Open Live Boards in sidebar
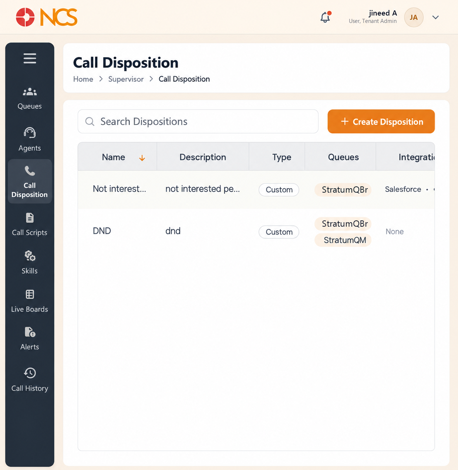The width and height of the screenshot is (458, 470). 30,301
